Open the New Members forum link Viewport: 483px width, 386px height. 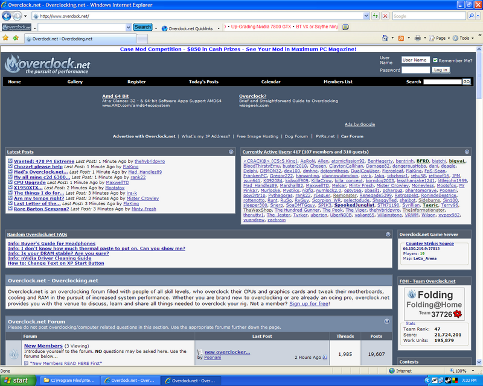pyautogui.click(x=43, y=346)
